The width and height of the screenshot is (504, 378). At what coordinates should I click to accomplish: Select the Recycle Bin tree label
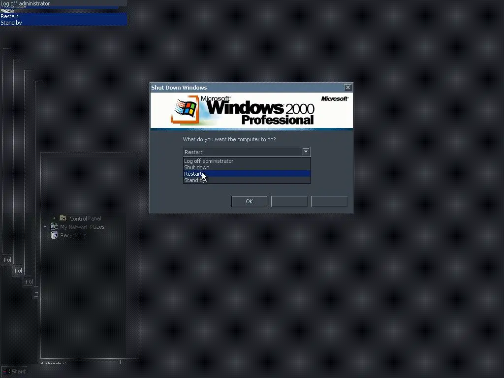tap(73, 235)
